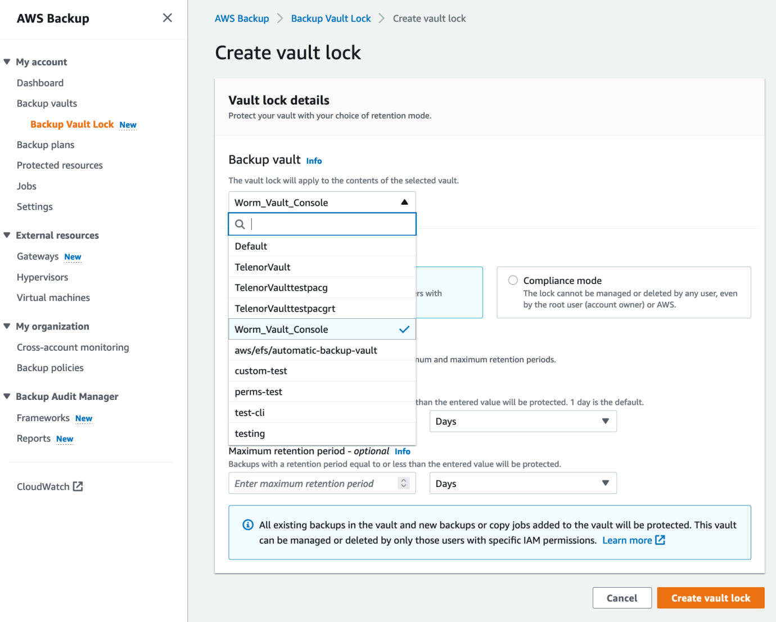
Task: Click the external link icon beside CloudWatch
Action: tap(78, 486)
